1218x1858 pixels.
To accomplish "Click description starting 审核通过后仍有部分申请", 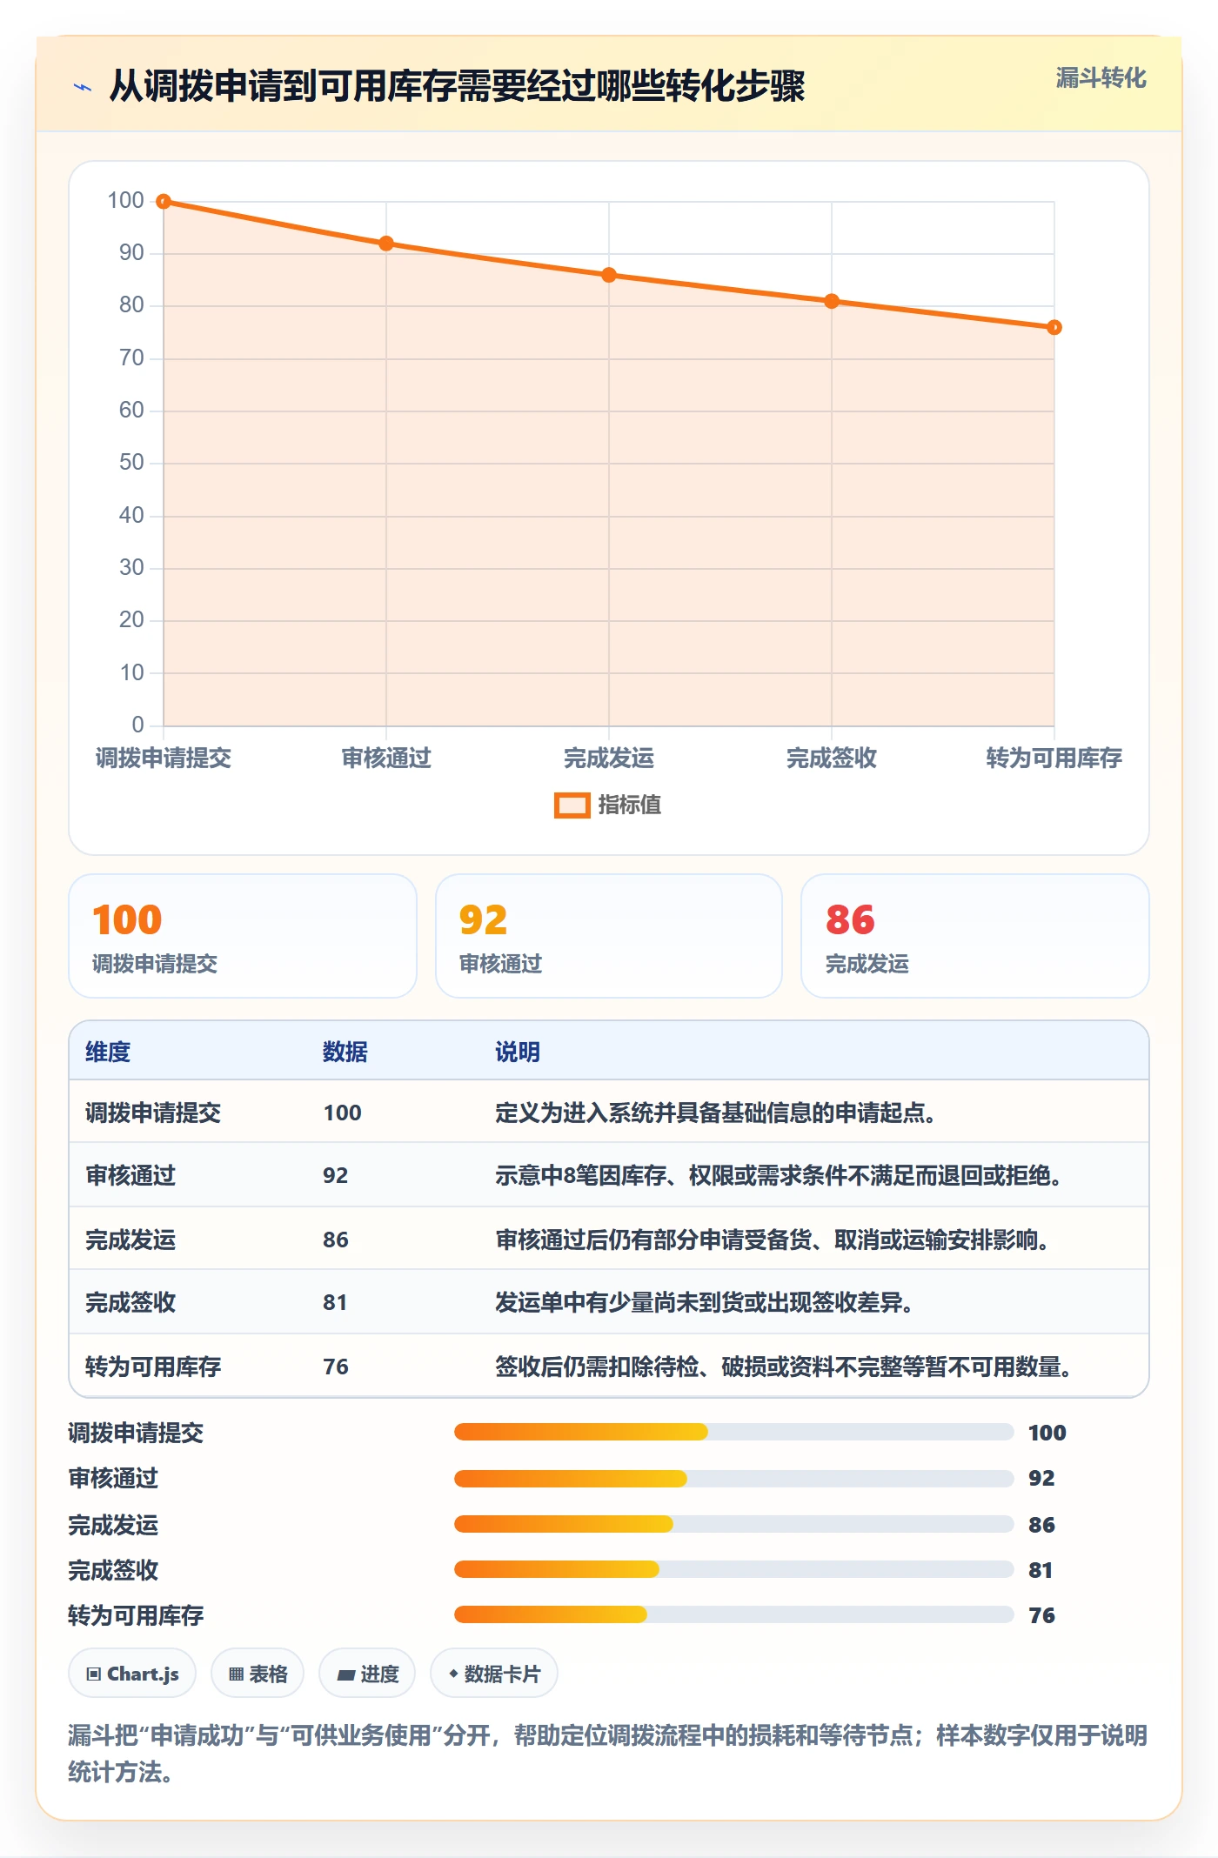I will [773, 1240].
